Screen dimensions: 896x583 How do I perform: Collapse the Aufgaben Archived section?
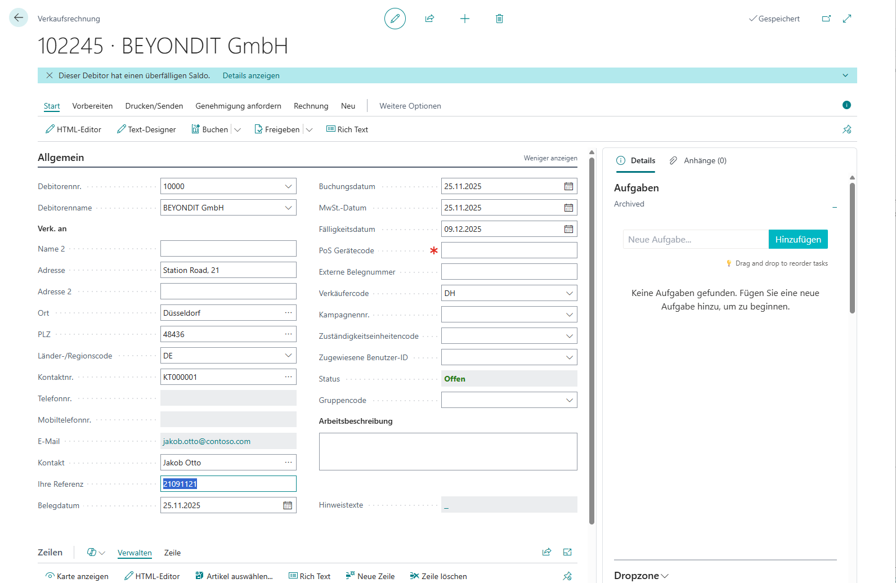coord(834,207)
